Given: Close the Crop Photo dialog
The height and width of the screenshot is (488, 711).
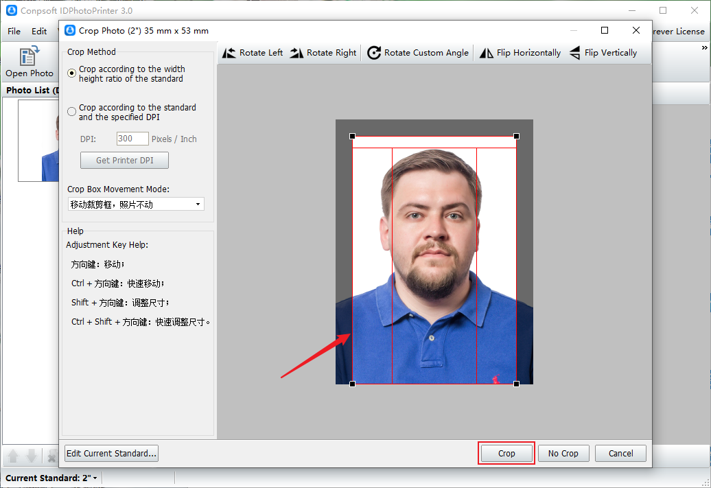Looking at the screenshot, I should point(636,30).
